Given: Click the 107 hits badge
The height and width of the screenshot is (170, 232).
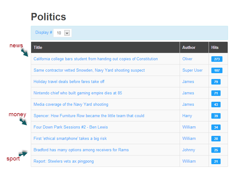Looking at the screenshot, I should 217,70.
